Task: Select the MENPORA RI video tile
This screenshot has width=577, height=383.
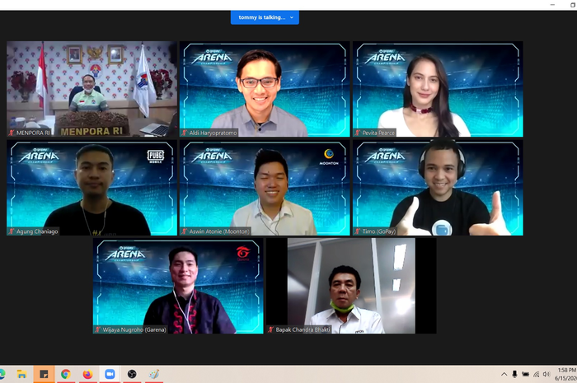Action: click(x=92, y=89)
